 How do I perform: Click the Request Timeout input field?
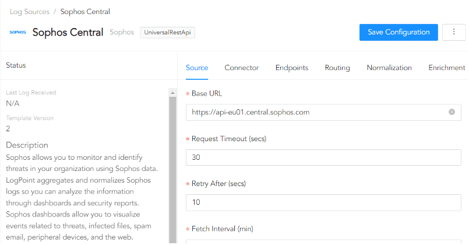pyautogui.click(x=323, y=157)
